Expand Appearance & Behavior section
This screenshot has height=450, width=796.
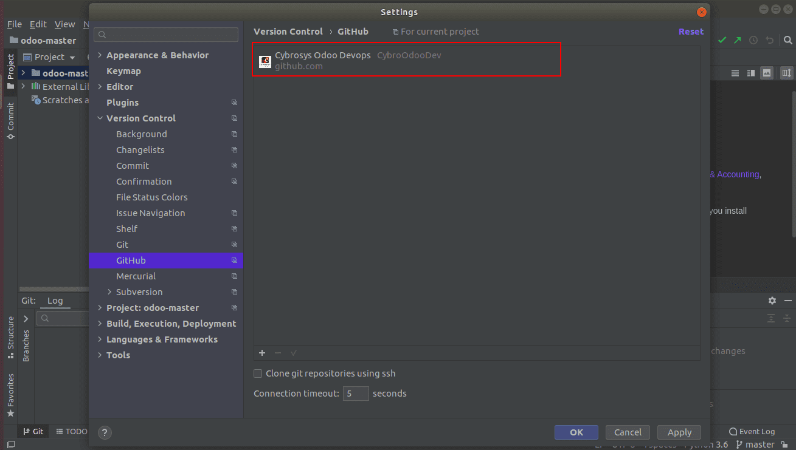coord(100,55)
